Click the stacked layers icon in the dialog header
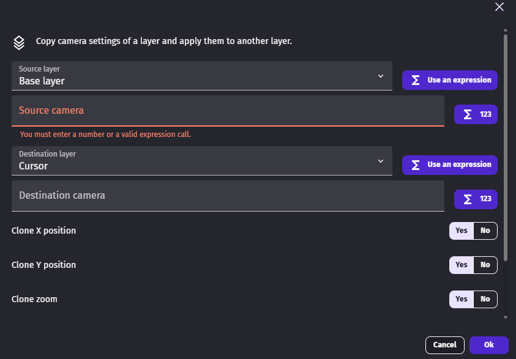 (x=18, y=41)
